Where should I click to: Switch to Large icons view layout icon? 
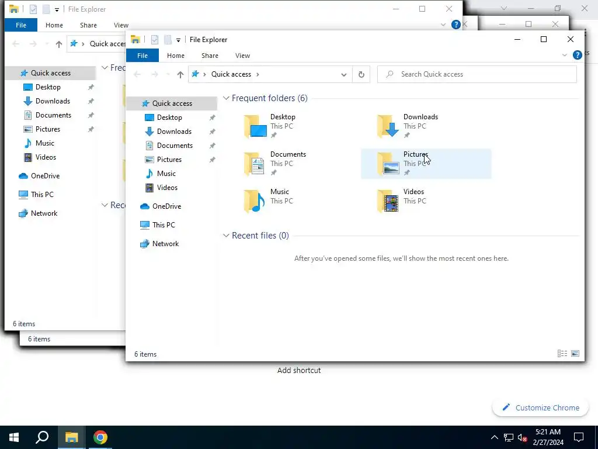[x=575, y=354]
